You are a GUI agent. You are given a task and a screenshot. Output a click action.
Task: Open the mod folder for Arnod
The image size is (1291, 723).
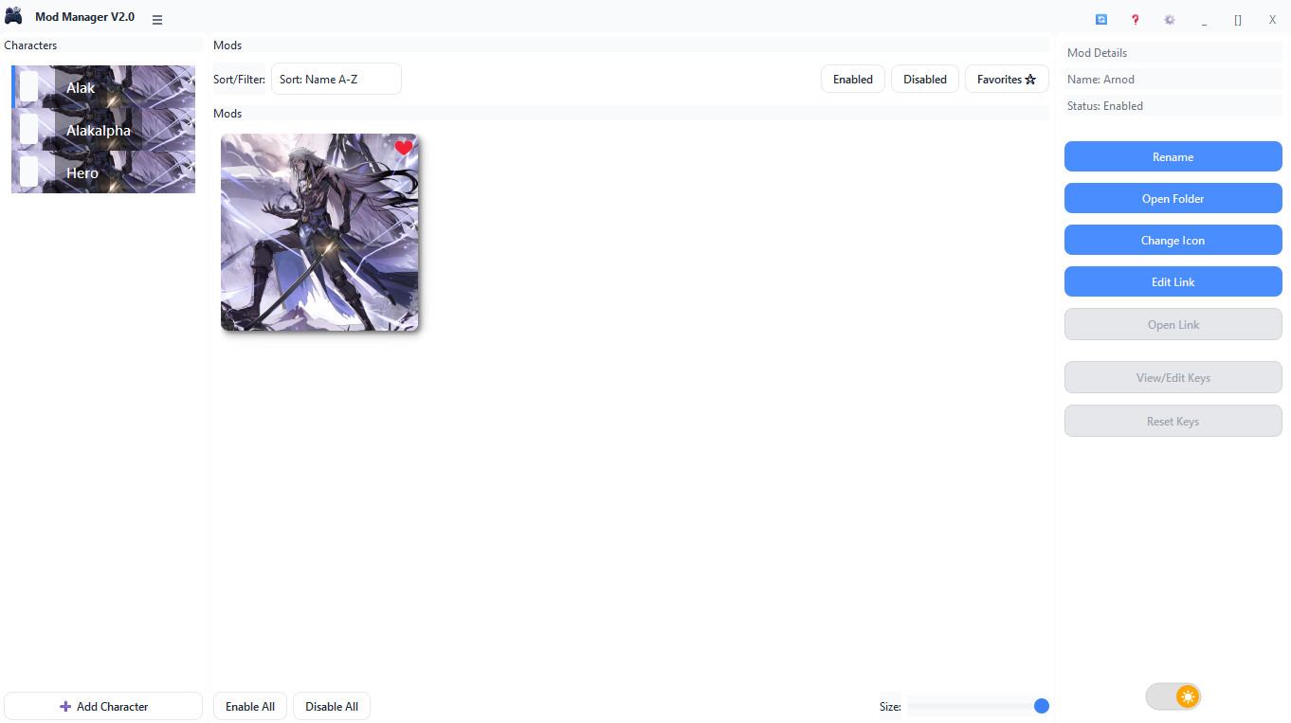tap(1173, 198)
